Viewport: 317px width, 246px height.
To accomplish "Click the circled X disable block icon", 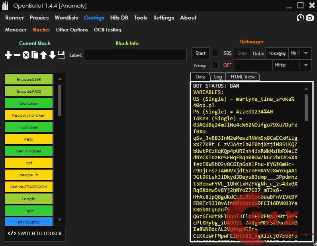I will 26,55.
